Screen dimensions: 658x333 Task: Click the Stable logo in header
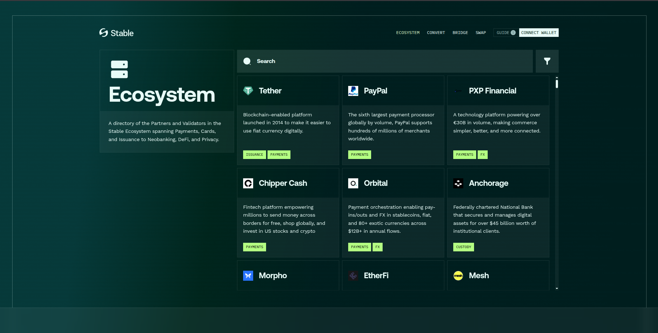[x=116, y=33]
